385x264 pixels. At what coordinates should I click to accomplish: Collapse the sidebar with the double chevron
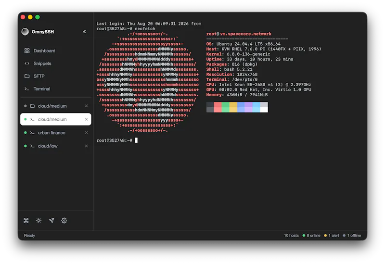[85, 32]
